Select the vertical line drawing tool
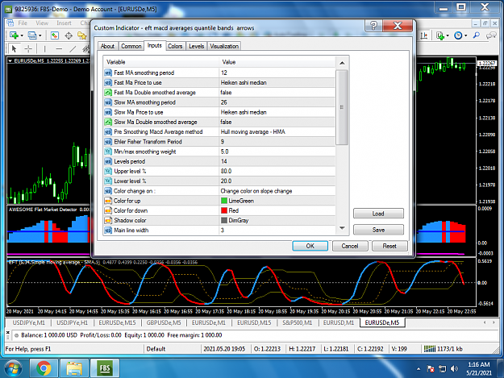Viewport: 504px width, 378px height. 44,49
